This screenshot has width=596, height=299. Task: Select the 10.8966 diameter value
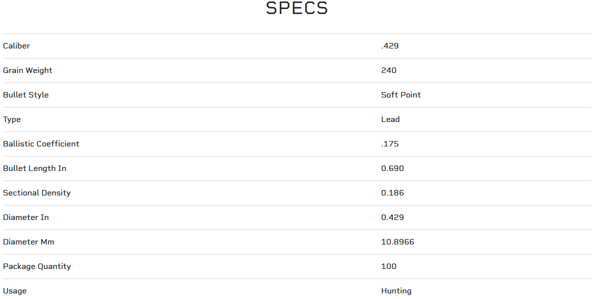(x=398, y=242)
